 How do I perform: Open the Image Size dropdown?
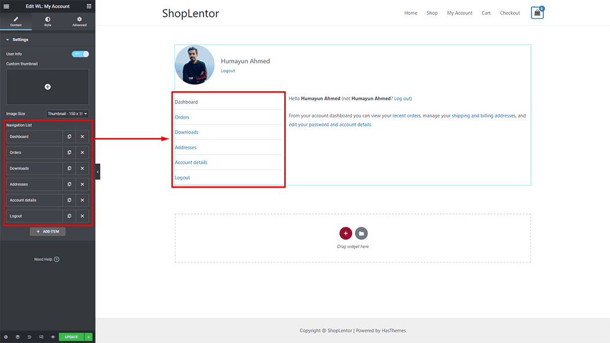pyautogui.click(x=67, y=114)
